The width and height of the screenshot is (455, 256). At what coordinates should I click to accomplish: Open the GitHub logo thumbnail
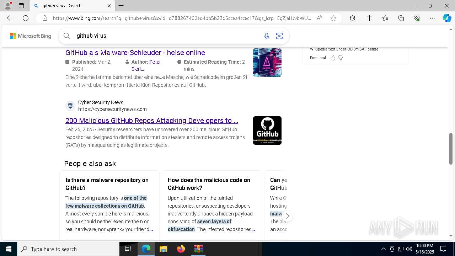pyautogui.click(x=267, y=130)
